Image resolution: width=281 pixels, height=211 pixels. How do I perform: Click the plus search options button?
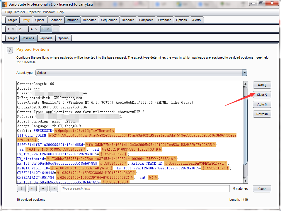tap(43, 189)
